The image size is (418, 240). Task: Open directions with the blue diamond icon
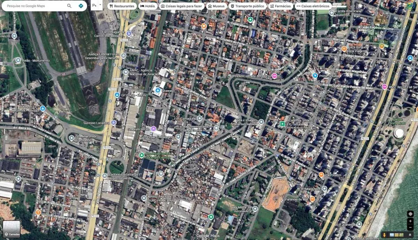[81, 6]
